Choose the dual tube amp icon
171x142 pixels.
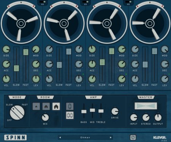70,115
